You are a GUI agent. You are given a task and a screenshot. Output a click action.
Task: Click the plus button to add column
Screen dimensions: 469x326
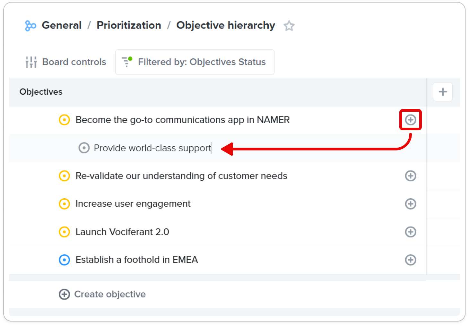point(443,92)
